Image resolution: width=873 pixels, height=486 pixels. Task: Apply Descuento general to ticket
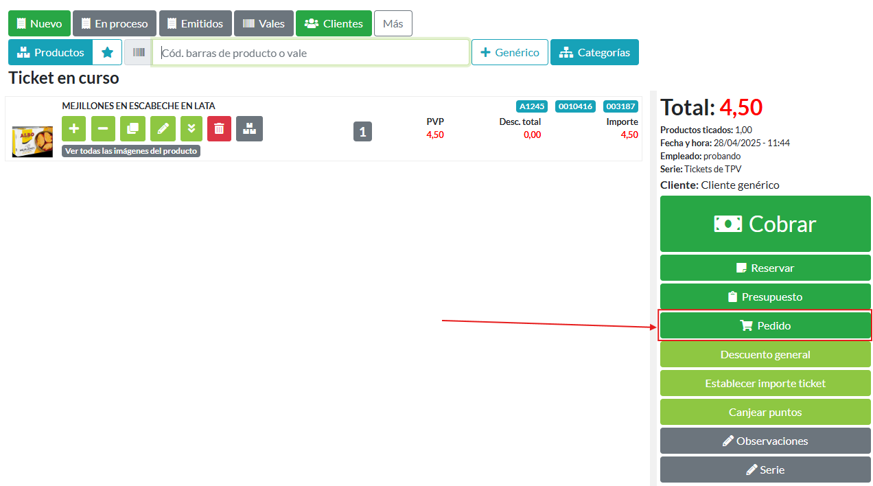(x=765, y=355)
